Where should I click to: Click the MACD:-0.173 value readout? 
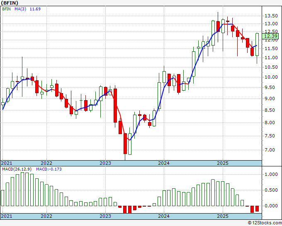[49, 169]
